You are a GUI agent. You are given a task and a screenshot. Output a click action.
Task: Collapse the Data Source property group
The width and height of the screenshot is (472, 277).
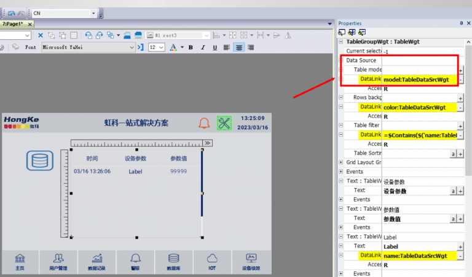[341, 61]
